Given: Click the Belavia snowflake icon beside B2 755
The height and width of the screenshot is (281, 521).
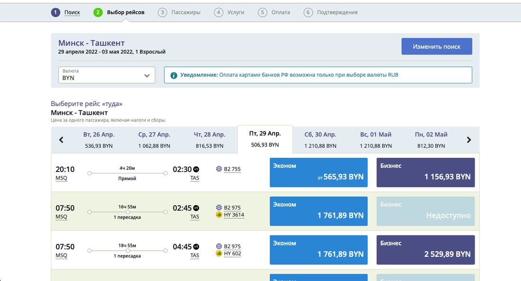Looking at the screenshot, I should (x=219, y=169).
